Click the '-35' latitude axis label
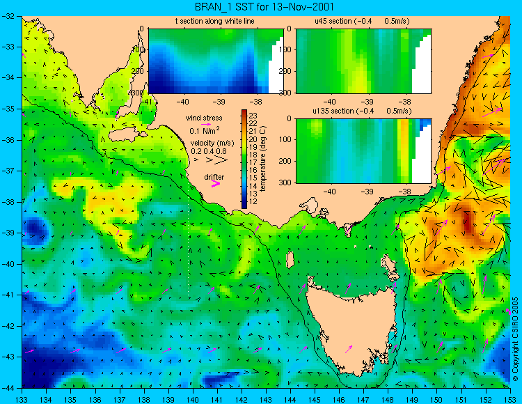 click(x=8, y=109)
